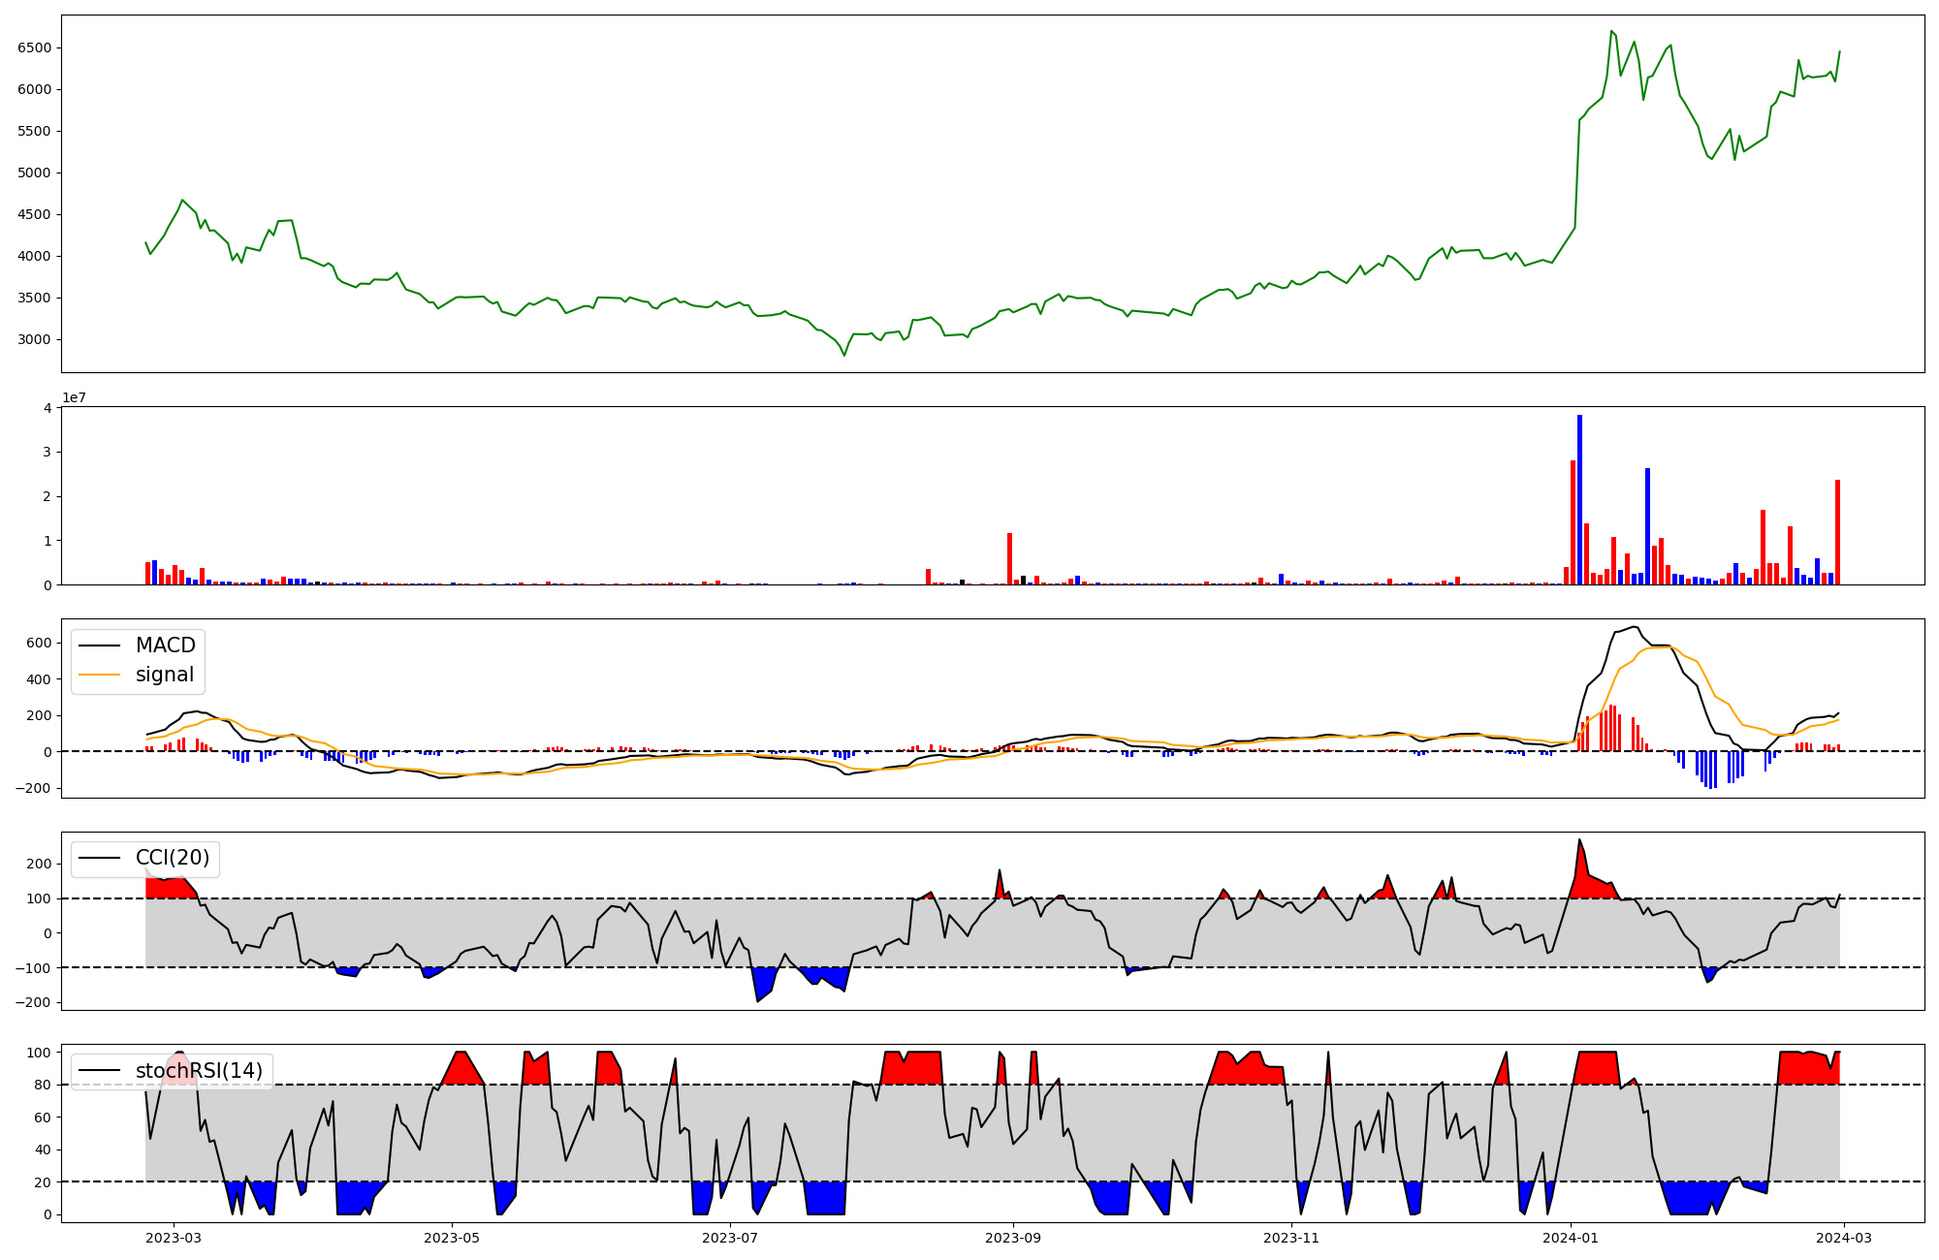
Task: Click the 2024-01 x-axis date label
Action: click(x=1571, y=1238)
